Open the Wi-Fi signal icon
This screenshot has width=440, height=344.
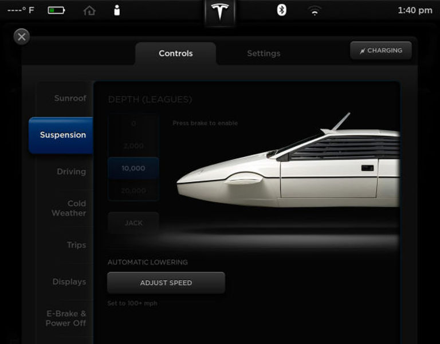pos(315,10)
